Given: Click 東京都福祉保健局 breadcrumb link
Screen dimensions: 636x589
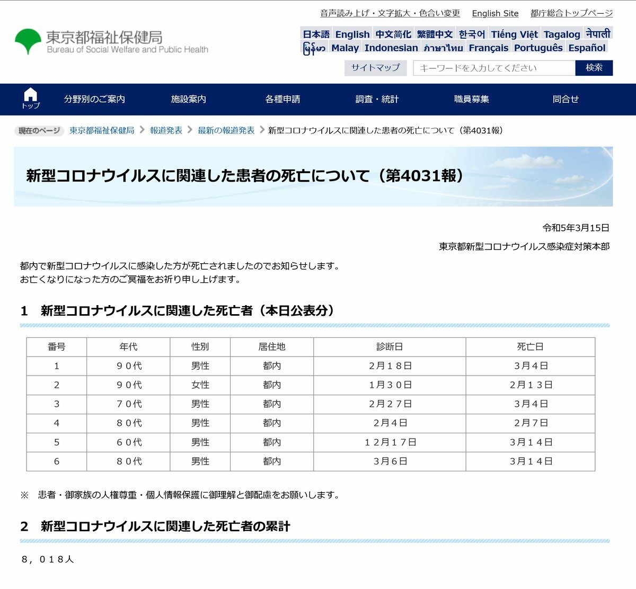Looking at the screenshot, I should click(x=102, y=130).
